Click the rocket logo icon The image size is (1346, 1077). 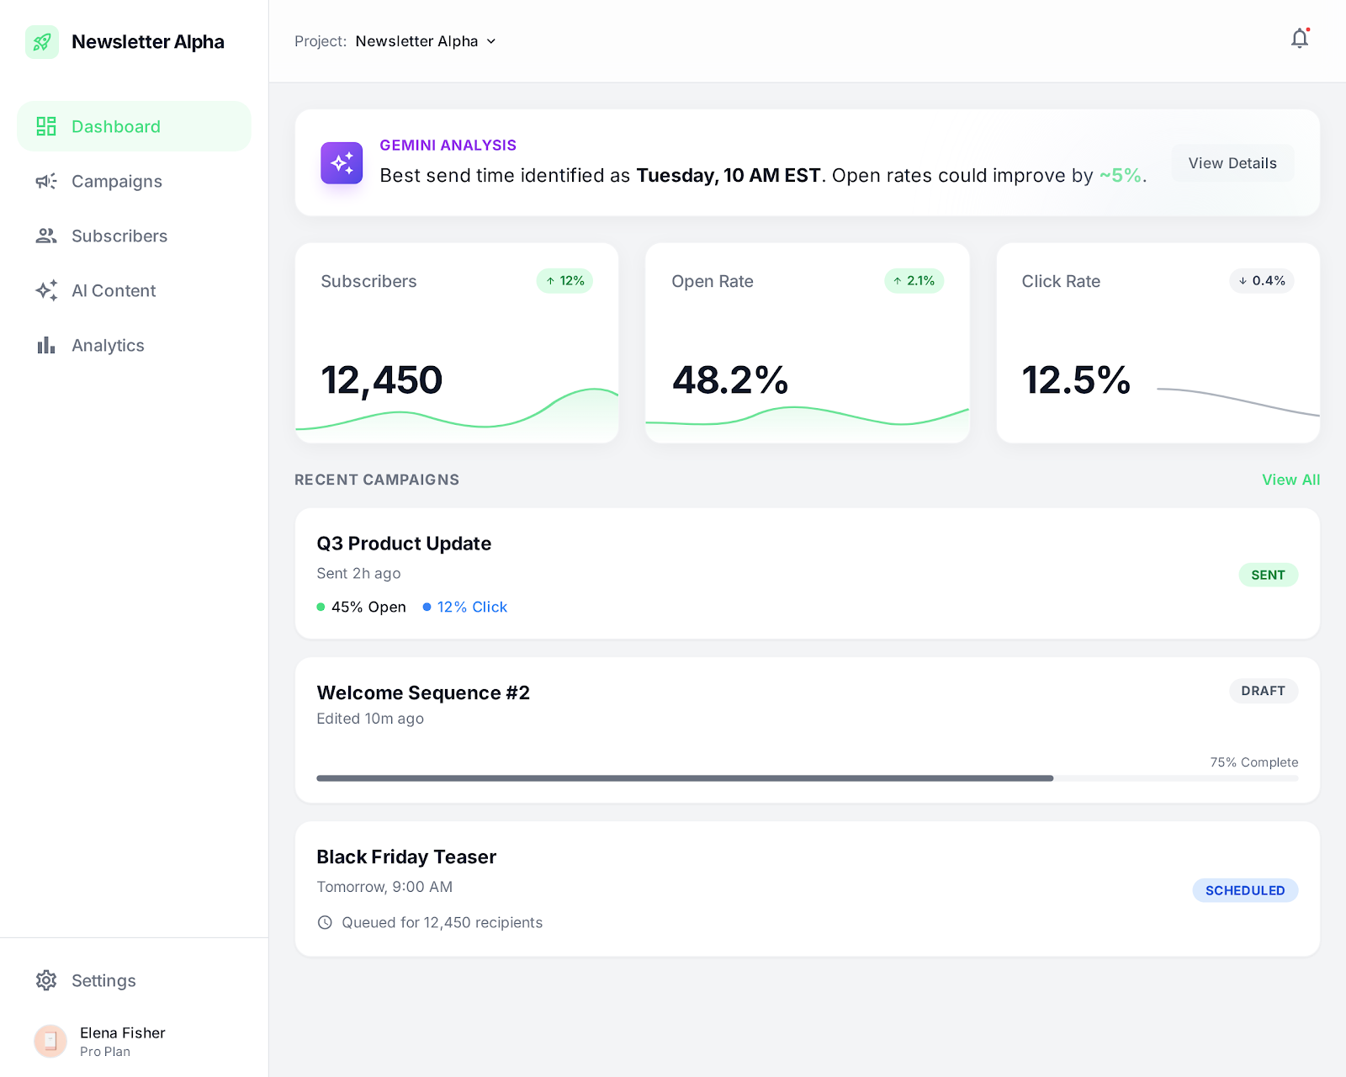(41, 41)
